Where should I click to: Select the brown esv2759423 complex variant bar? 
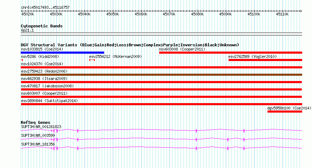point(161,75)
